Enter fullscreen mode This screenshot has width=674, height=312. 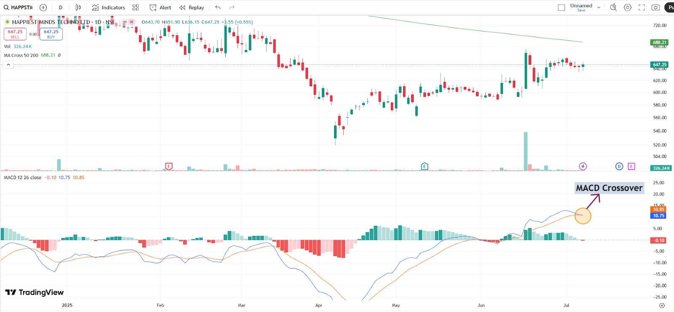pos(642,8)
